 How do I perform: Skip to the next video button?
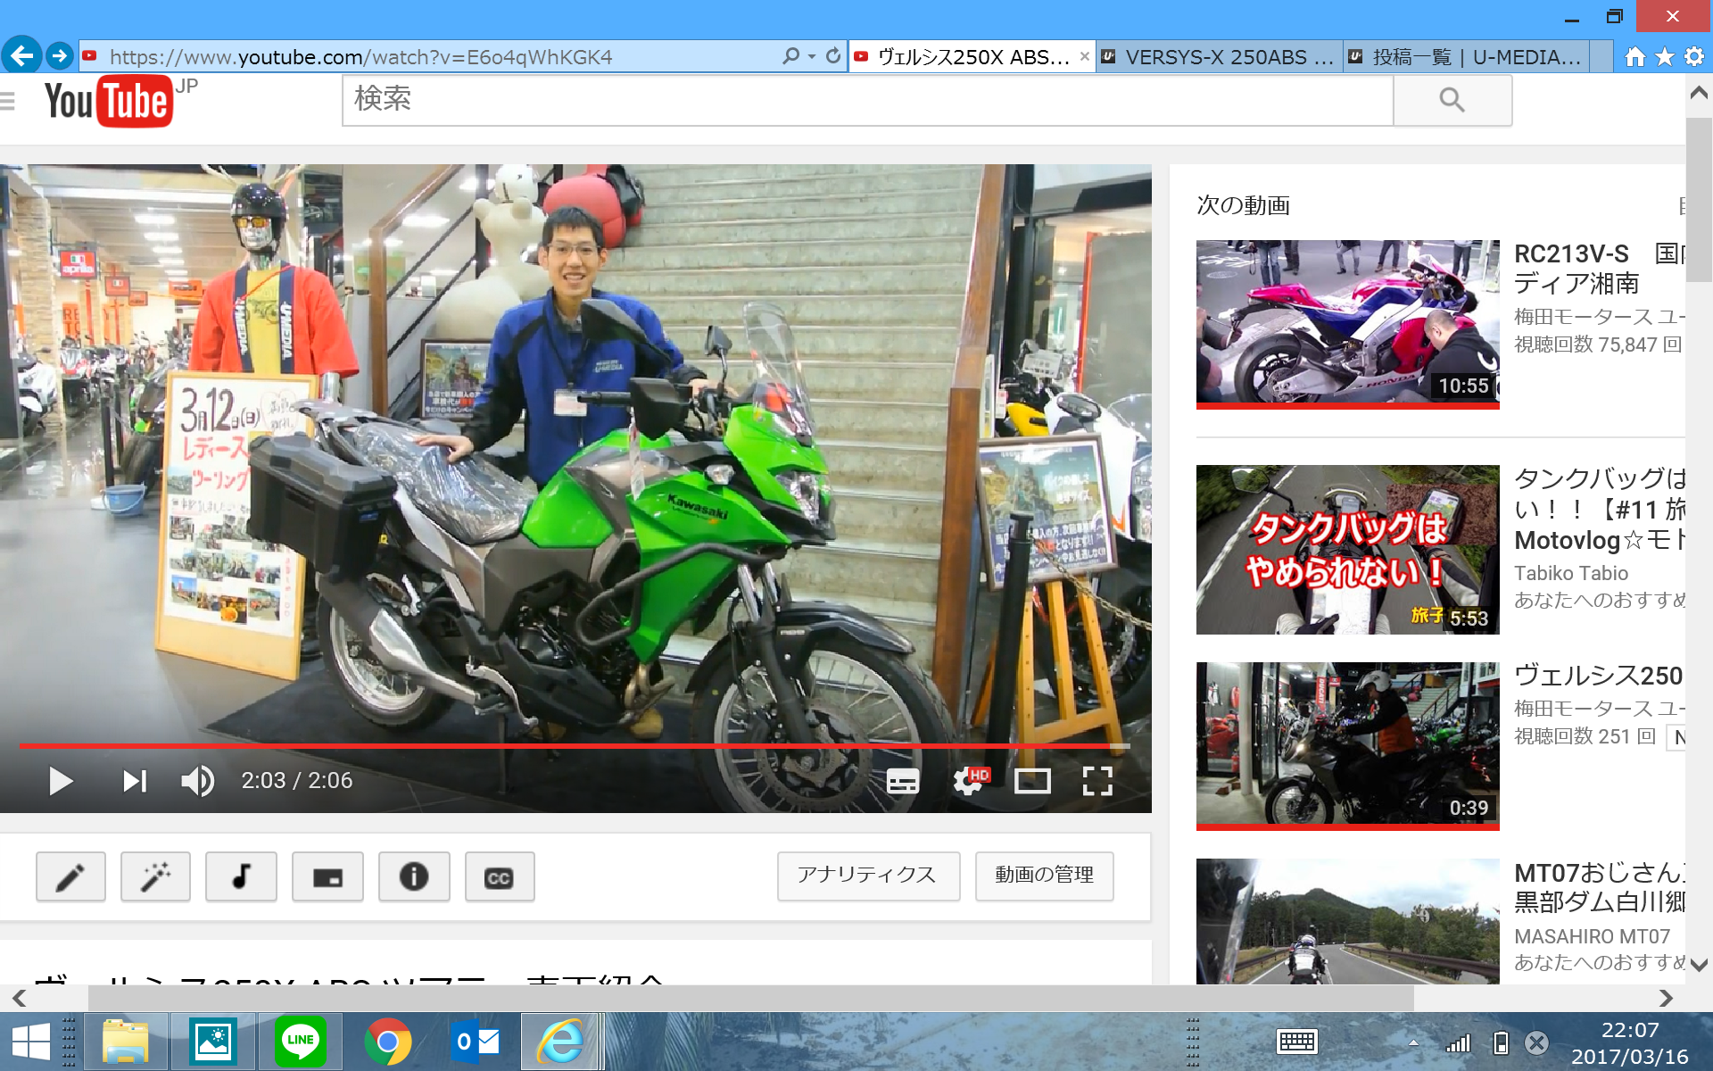tap(135, 781)
